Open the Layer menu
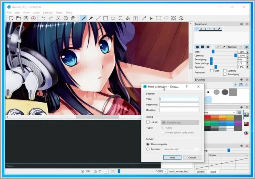The width and height of the screenshot is (255, 179). (36, 13)
